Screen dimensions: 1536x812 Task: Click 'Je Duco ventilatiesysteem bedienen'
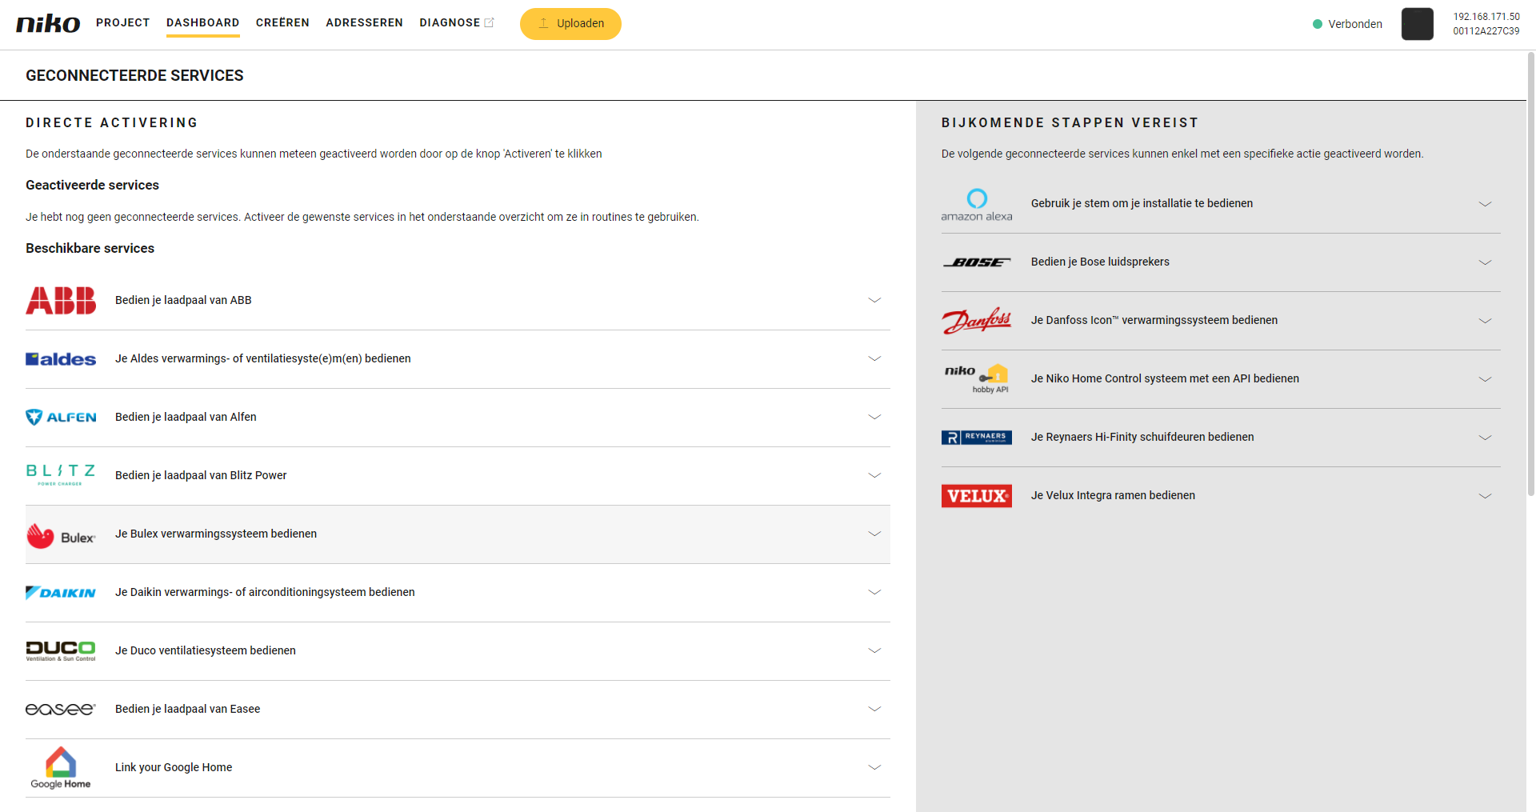[206, 650]
